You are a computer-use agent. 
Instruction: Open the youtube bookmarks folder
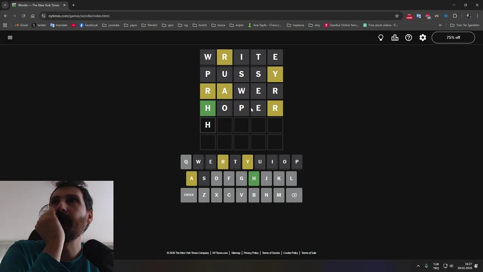tap(111, 25)
